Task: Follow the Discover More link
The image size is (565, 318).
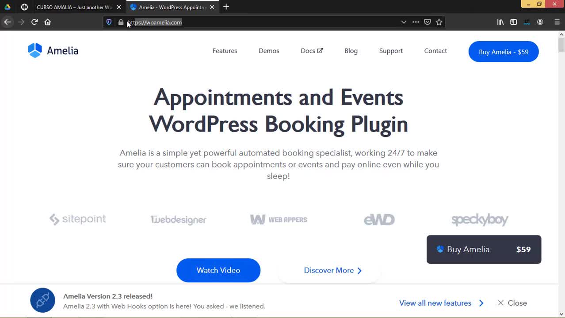Action: click(x=332, y=270)
